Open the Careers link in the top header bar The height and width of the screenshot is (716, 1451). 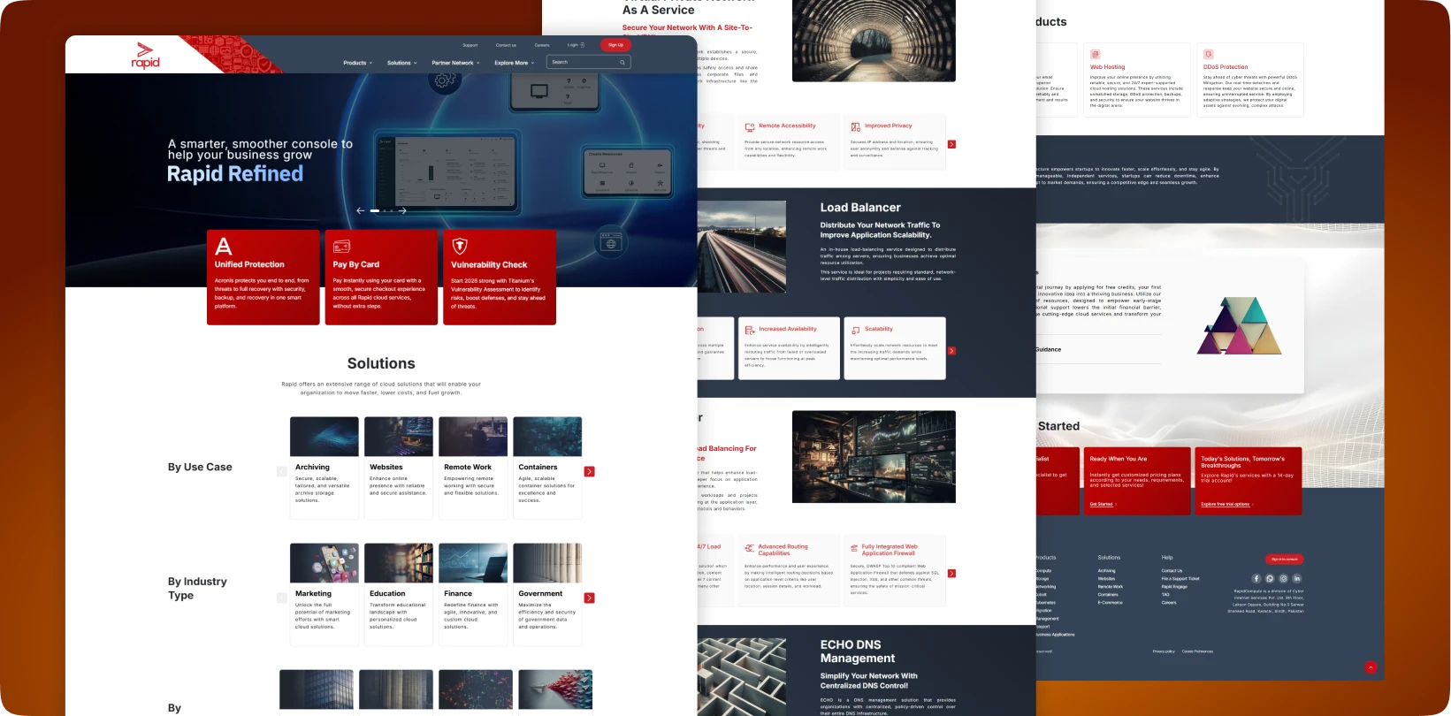click(x=542, y=45)
